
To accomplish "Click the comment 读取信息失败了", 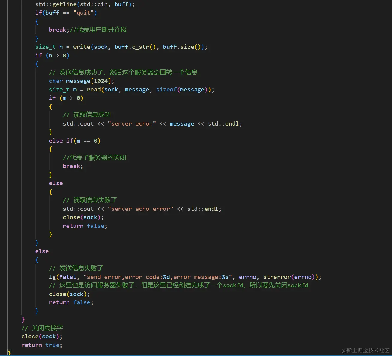I will tap(90, 200).
